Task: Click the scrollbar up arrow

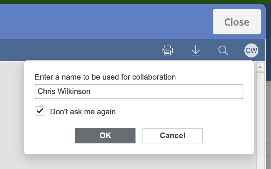Action: click(260, 67)
